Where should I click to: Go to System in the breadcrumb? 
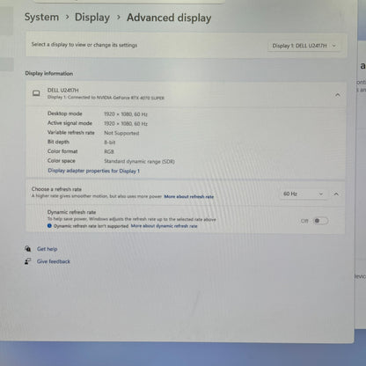[41, 17]
